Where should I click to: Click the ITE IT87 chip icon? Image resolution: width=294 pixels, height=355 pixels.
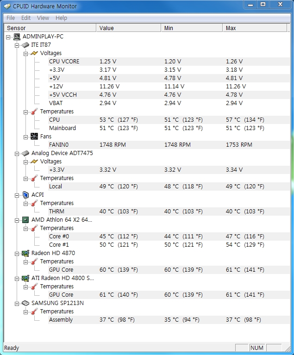coord(25,45)
